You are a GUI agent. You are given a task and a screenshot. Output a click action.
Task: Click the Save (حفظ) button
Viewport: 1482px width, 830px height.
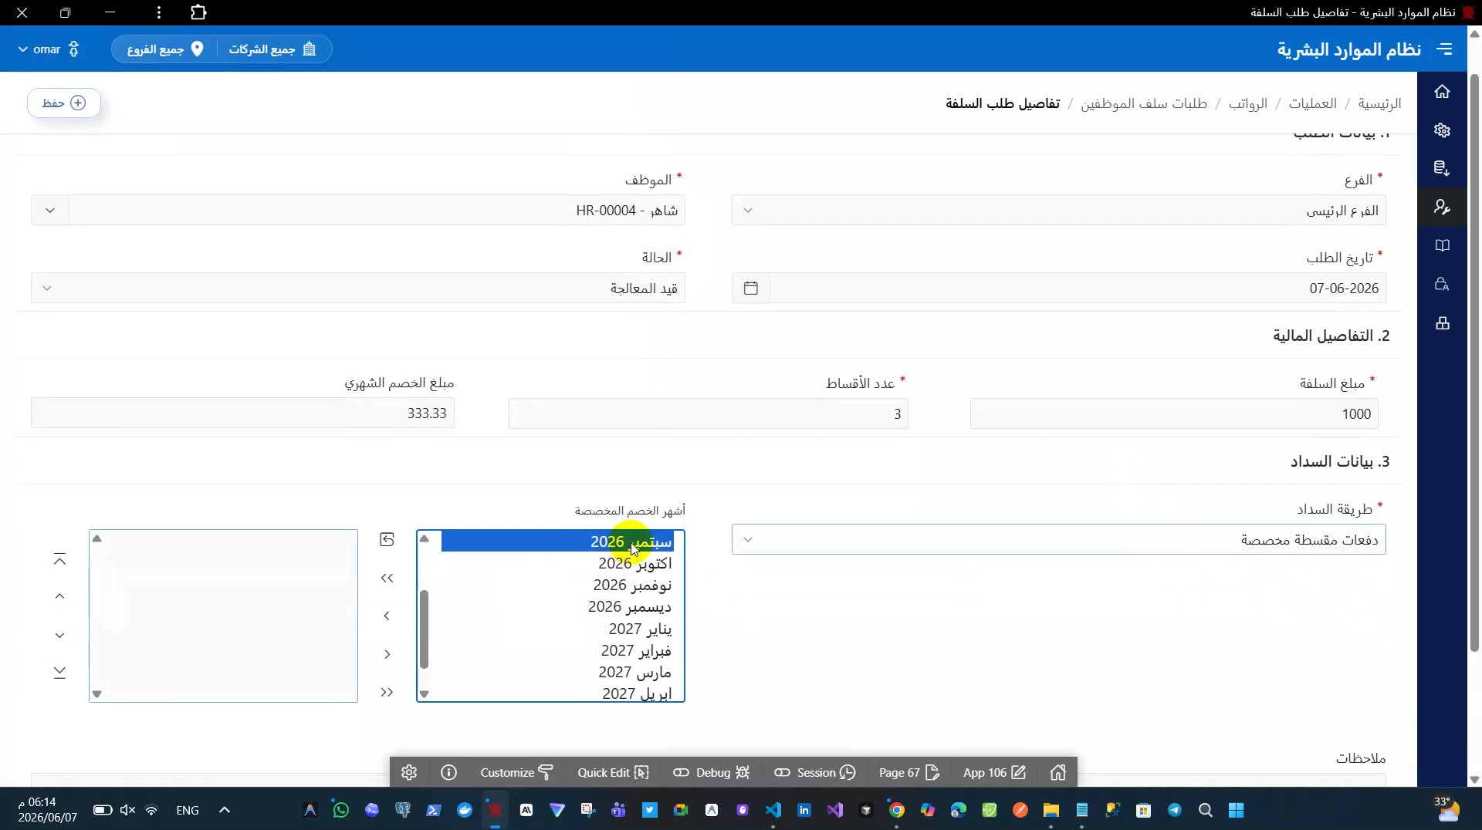(64, 103)
